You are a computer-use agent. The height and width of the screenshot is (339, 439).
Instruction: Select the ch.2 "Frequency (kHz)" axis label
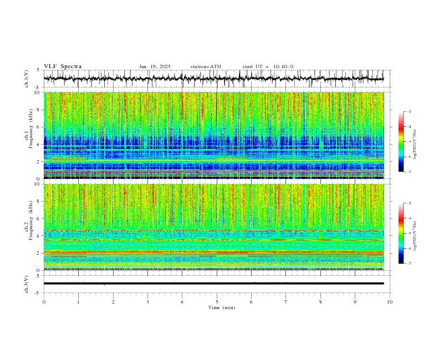[x=31, y=220]
